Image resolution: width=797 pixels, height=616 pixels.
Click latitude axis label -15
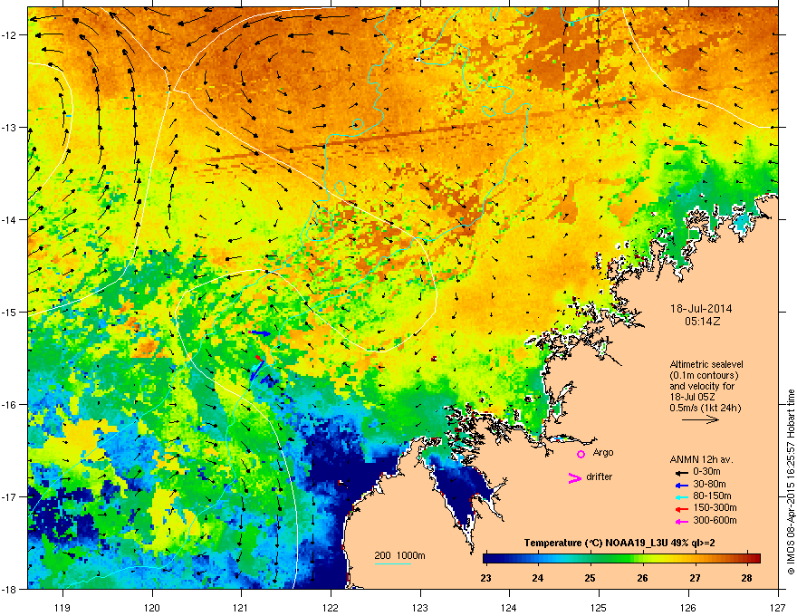click(10, 312)
